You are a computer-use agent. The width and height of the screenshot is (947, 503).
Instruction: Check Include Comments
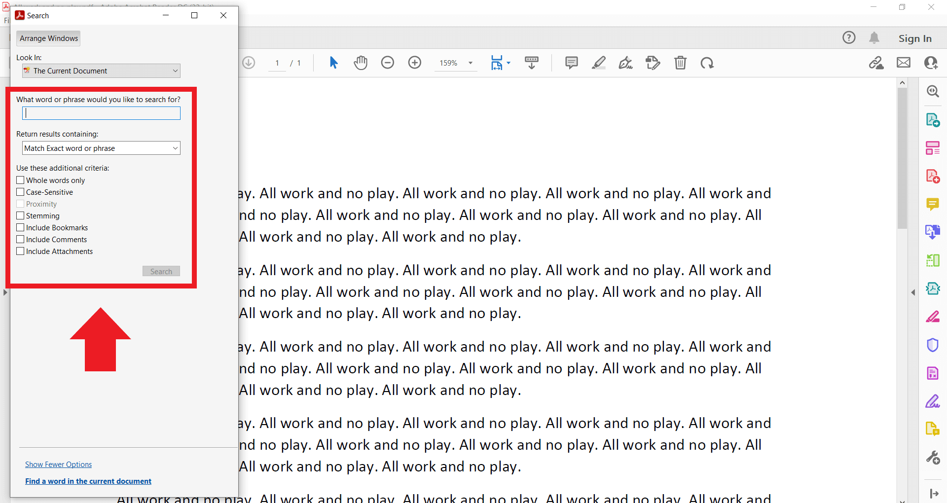[20, 239]
